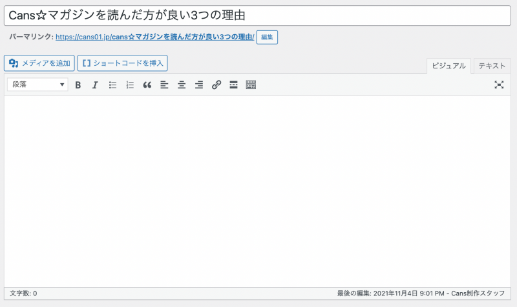The image size is (517, 307).
Task: Open the cans01.jp permalink URL
Action: 155,37
